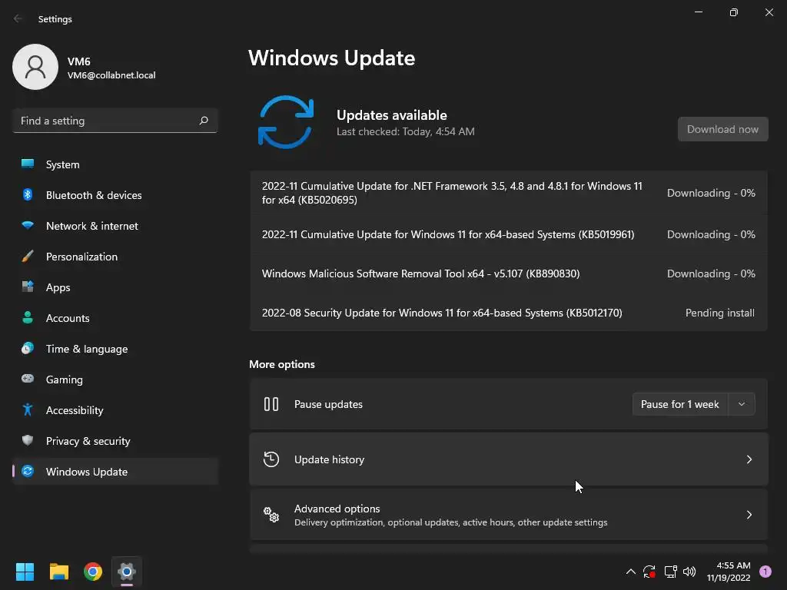Click the Network wifi icon in sidebar
Viewport: 787px width, 590px height.
28,225
